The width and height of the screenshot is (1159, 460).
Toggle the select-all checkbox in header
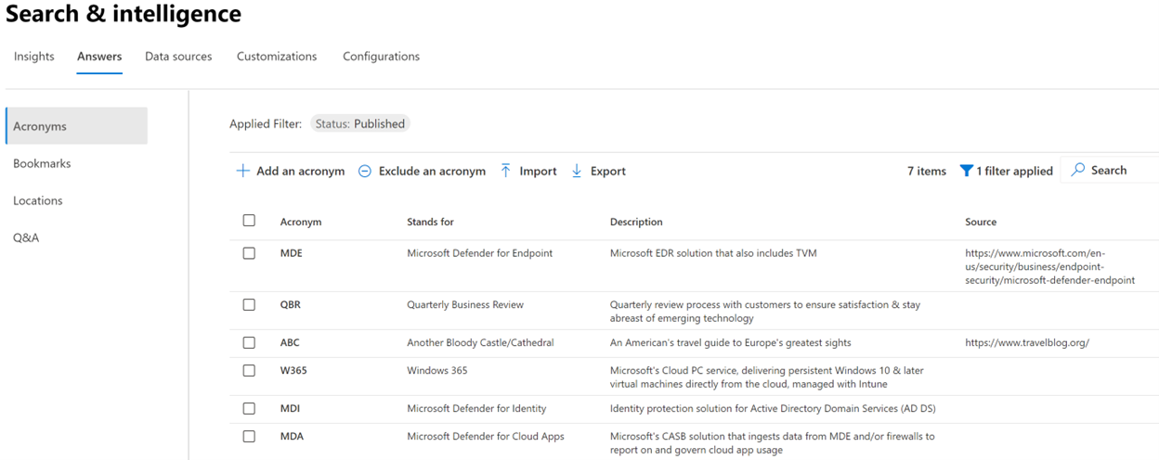coord(249,221)
